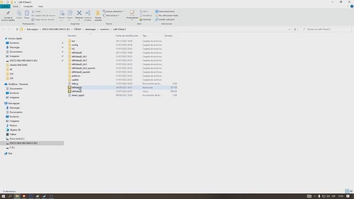
Task: Click the Copiar a ribbon icon
Action: coord(70,13)
